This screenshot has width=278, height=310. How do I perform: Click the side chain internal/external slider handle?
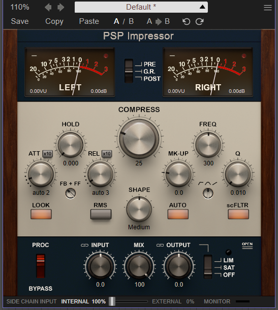[112, 301]
